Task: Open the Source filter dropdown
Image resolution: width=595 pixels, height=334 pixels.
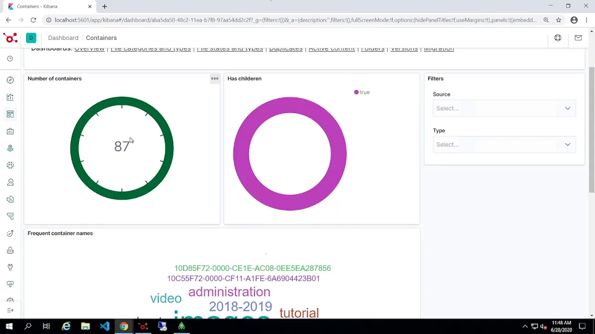Action: click(x=504, y=108)
